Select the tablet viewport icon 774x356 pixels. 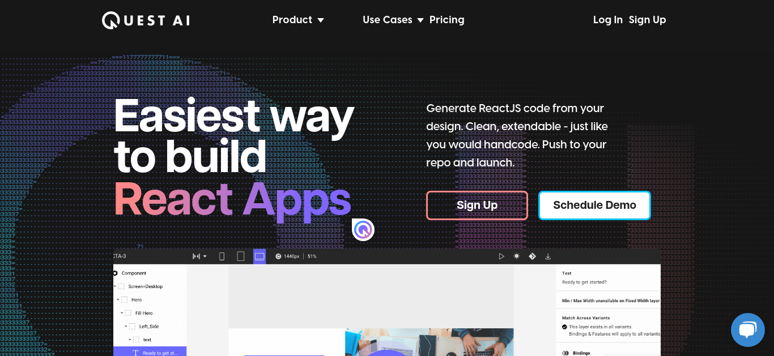pyautogui.click(x=241, y=256)
